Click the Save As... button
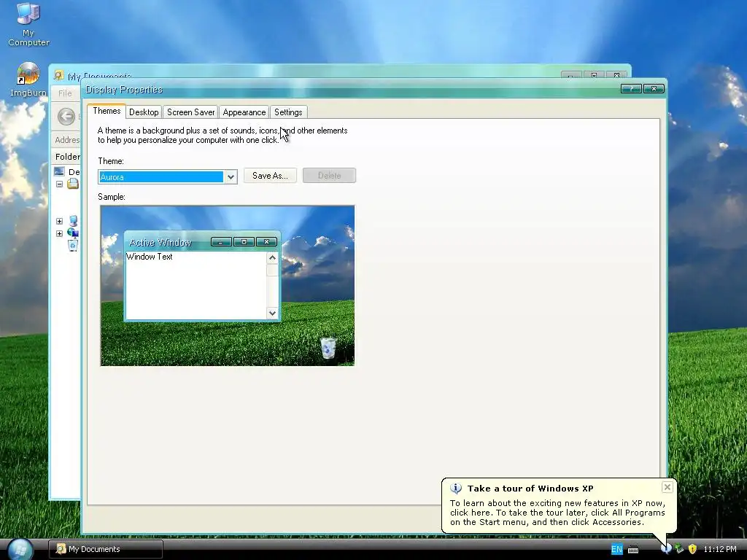 tap(270, 175)
